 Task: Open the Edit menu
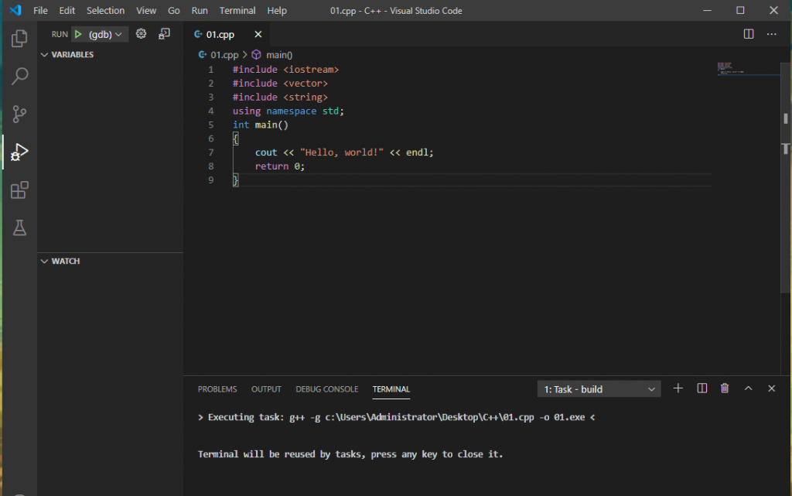(67, 11)
